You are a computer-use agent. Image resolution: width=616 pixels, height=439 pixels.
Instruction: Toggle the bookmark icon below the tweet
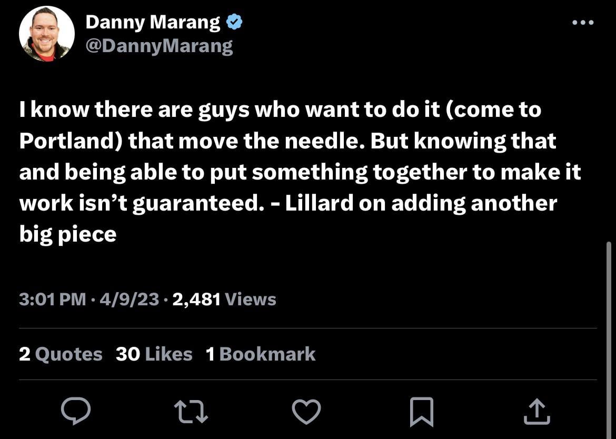[422, 411]
